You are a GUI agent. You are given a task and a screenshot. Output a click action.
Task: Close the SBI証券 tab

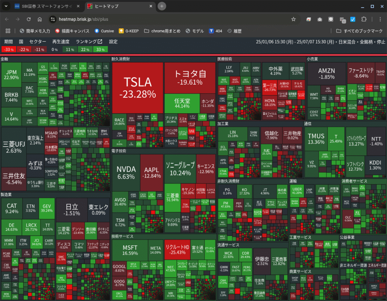(x=78, y=6)
